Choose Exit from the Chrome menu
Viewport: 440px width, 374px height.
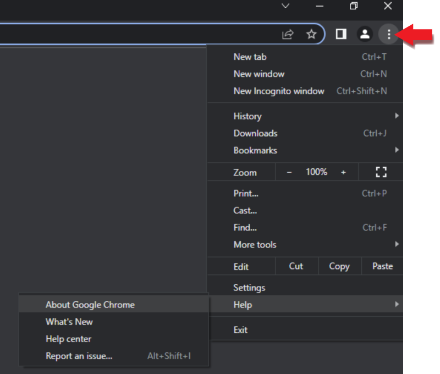[240, 329]
